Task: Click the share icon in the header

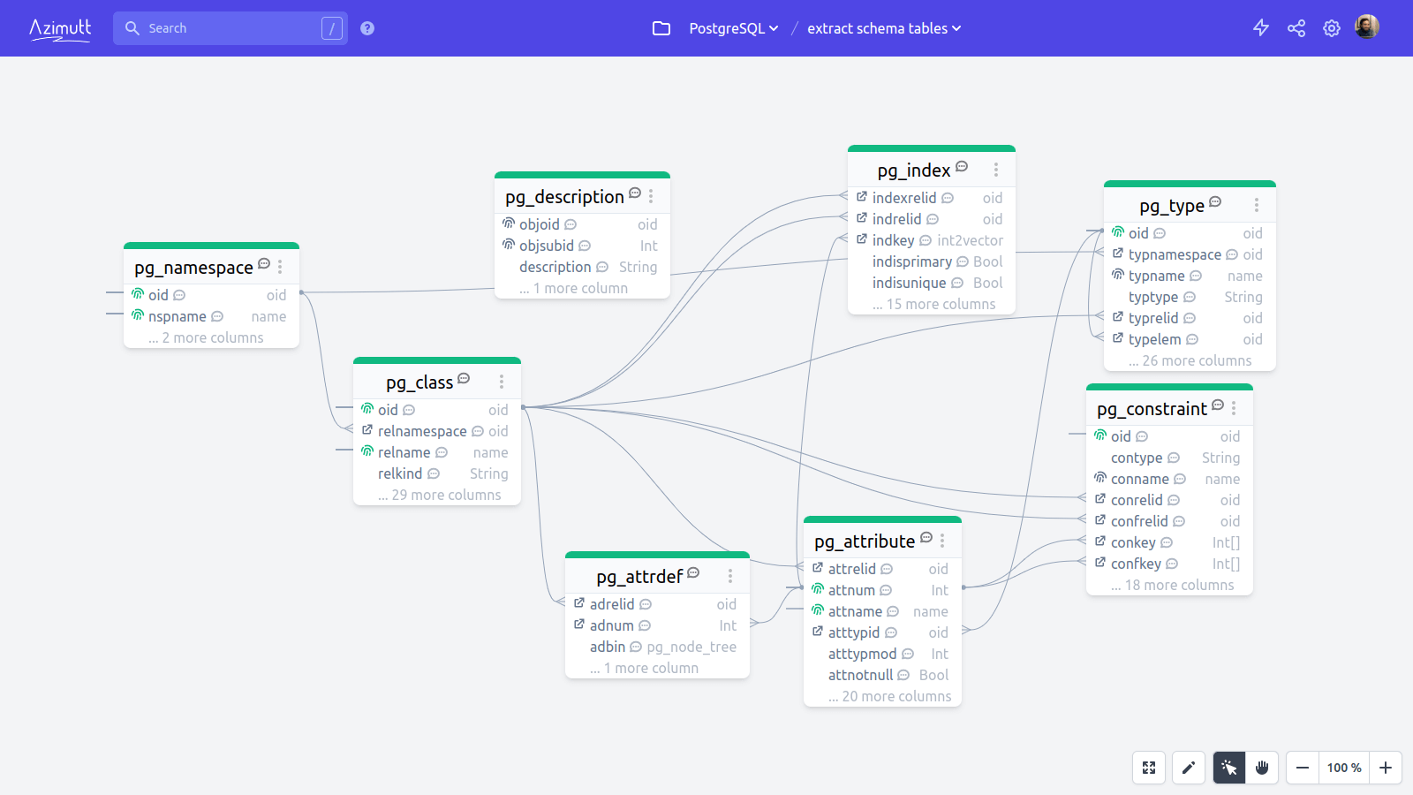Action: point(1296,27)
